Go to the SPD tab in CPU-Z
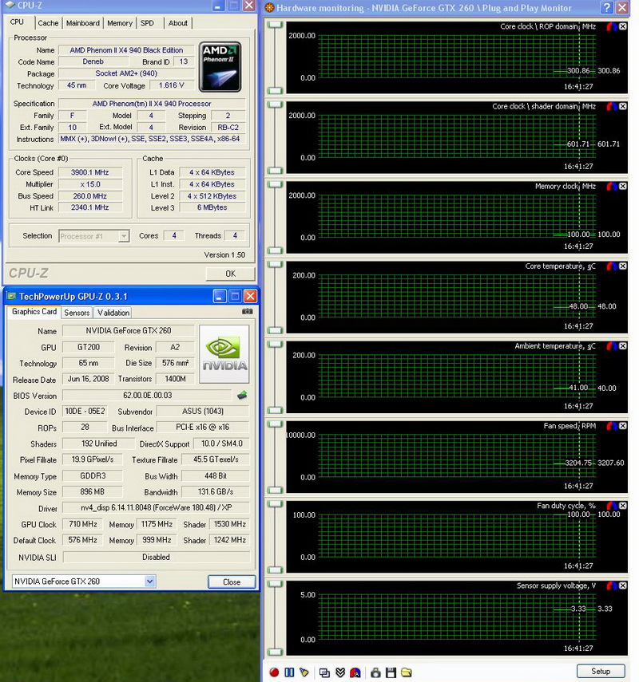The image size is (639, 682). 147,23
